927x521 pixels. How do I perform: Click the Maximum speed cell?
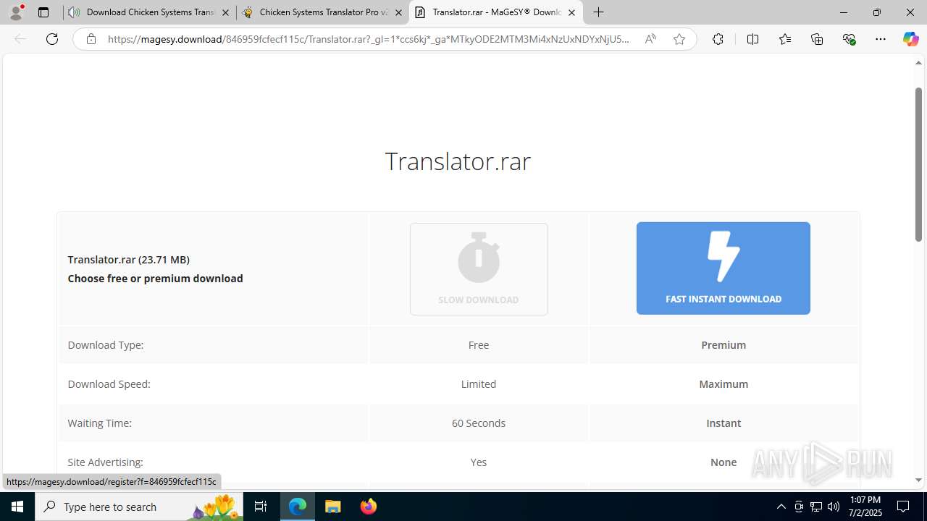tap(723, 384)
